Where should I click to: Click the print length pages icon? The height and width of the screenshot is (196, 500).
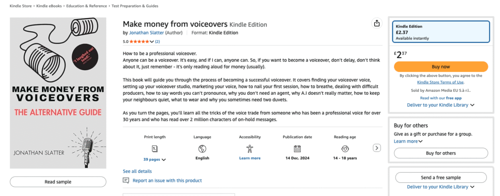pyautogui.click(x=154, y=148)
